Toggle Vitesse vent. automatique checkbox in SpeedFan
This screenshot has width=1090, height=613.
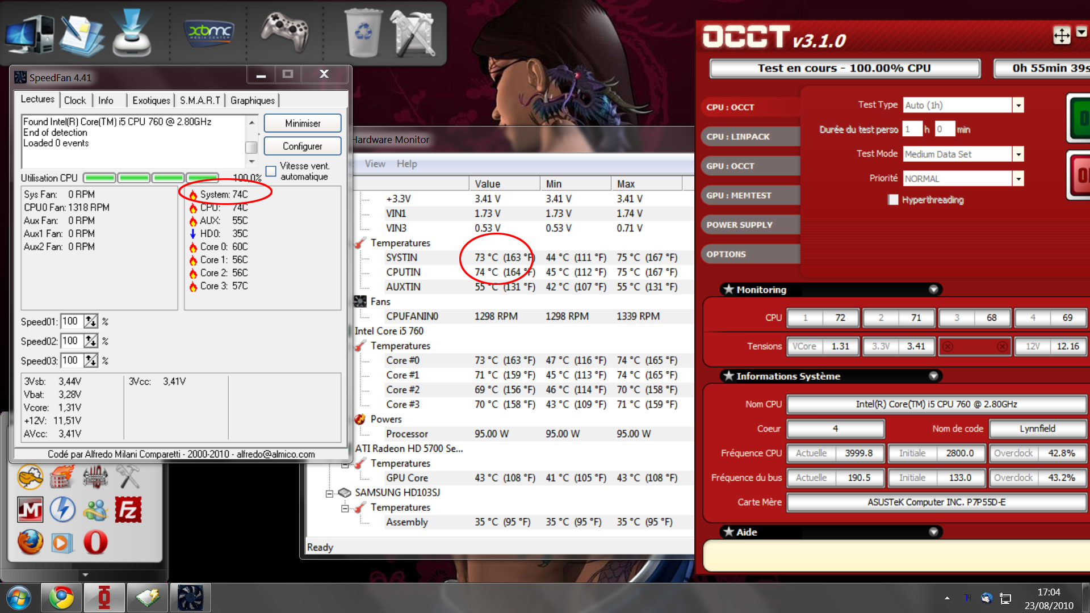tap(271, 171)
